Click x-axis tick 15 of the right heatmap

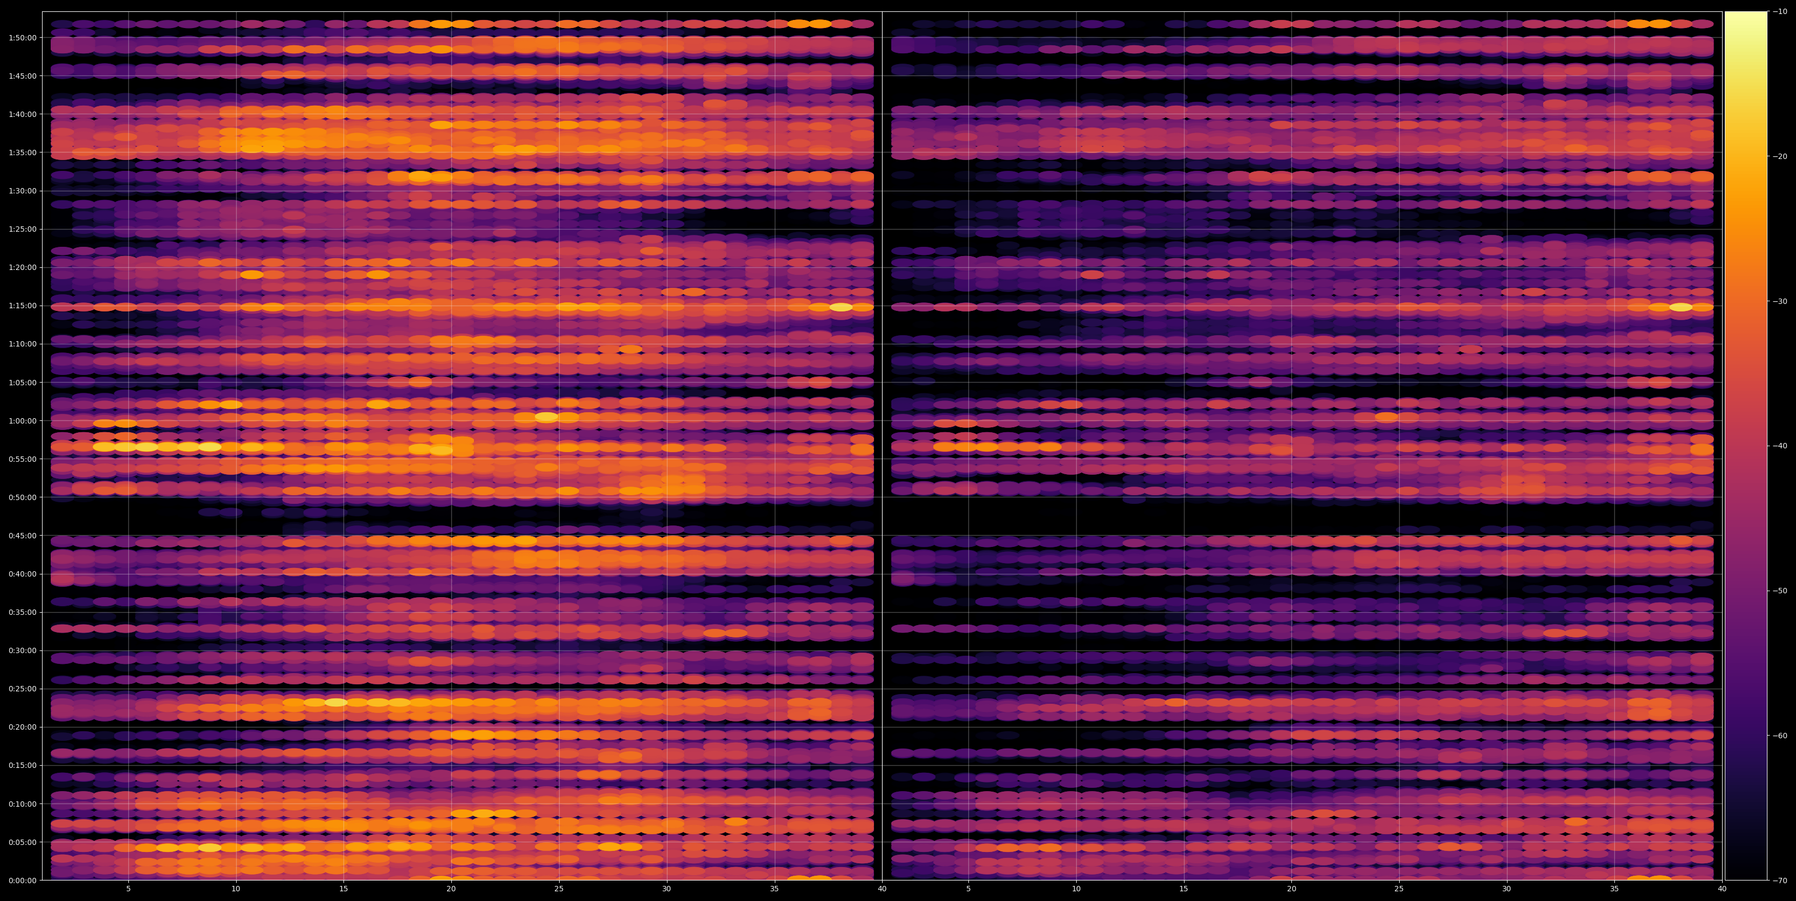pos(1184,889)
